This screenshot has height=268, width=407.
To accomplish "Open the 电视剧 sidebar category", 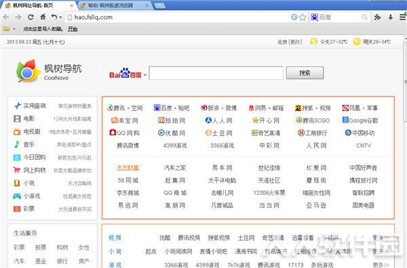I will (32, 131).
